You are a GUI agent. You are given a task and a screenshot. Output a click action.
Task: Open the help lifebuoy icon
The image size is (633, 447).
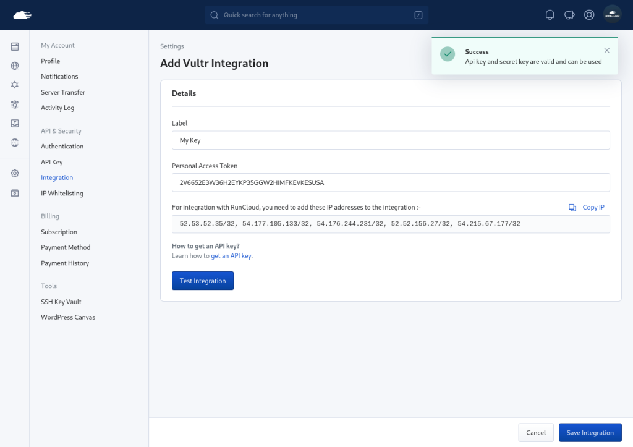(589, 15)
